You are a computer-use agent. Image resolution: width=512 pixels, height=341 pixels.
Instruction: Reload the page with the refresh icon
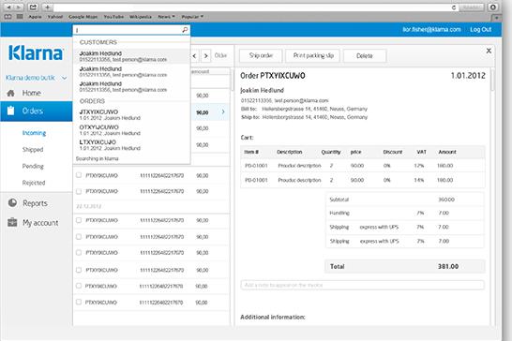point(454,7)
